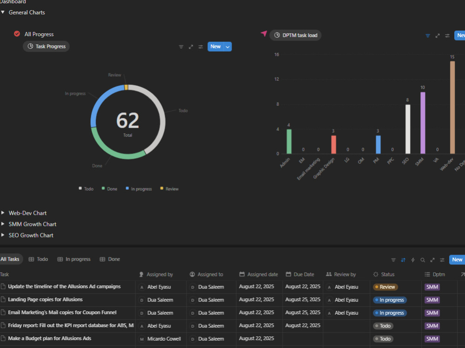
Task: Open Task Progress chart settings sliders icon
Action: point(201,47)
